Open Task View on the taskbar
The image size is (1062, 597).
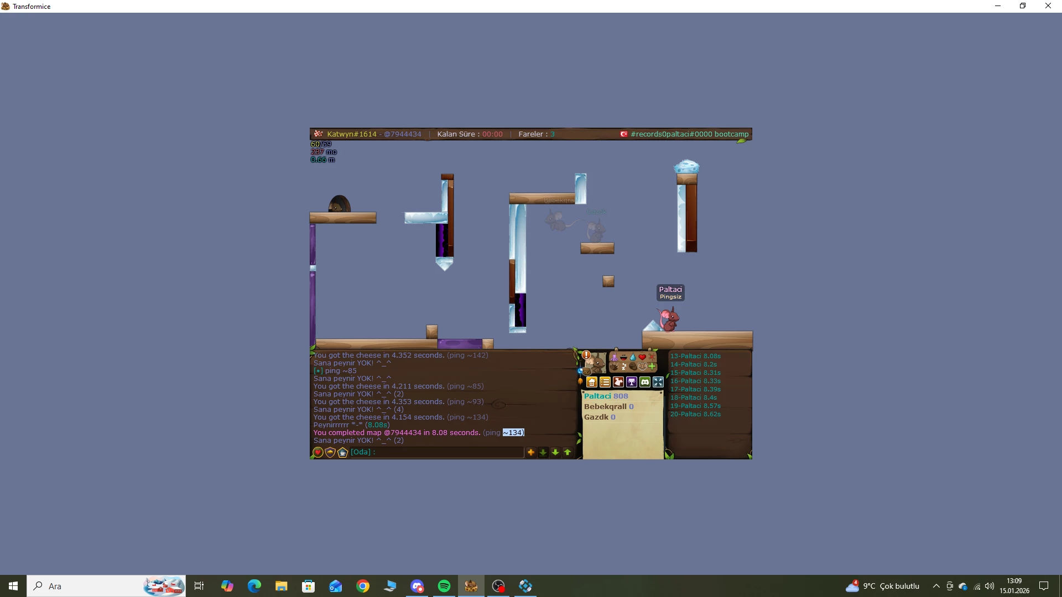(x=199, y=586)
